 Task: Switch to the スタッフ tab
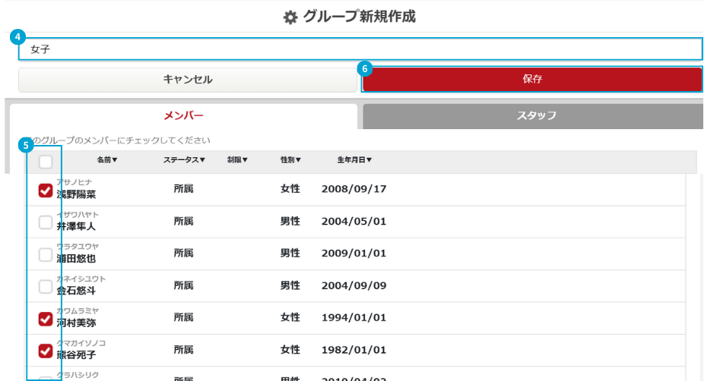tap(536, 116)
